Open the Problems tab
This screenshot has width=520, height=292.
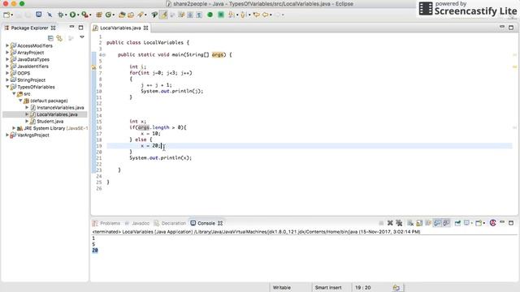tap(110, 224)
